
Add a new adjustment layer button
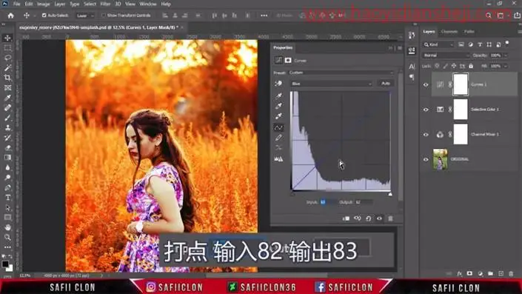[480, 274]
